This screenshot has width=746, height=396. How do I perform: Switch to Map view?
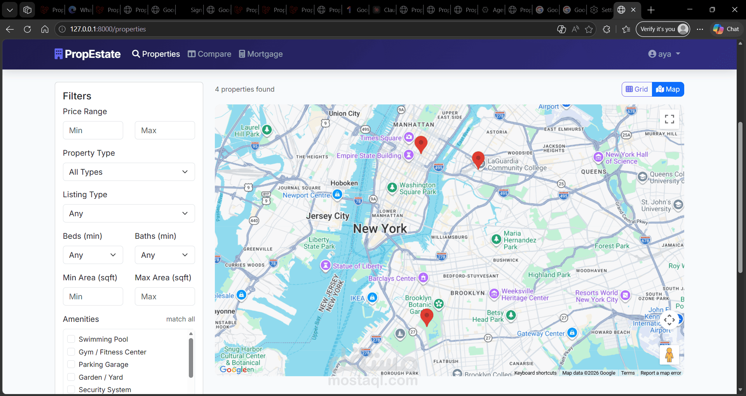point(668,89)
